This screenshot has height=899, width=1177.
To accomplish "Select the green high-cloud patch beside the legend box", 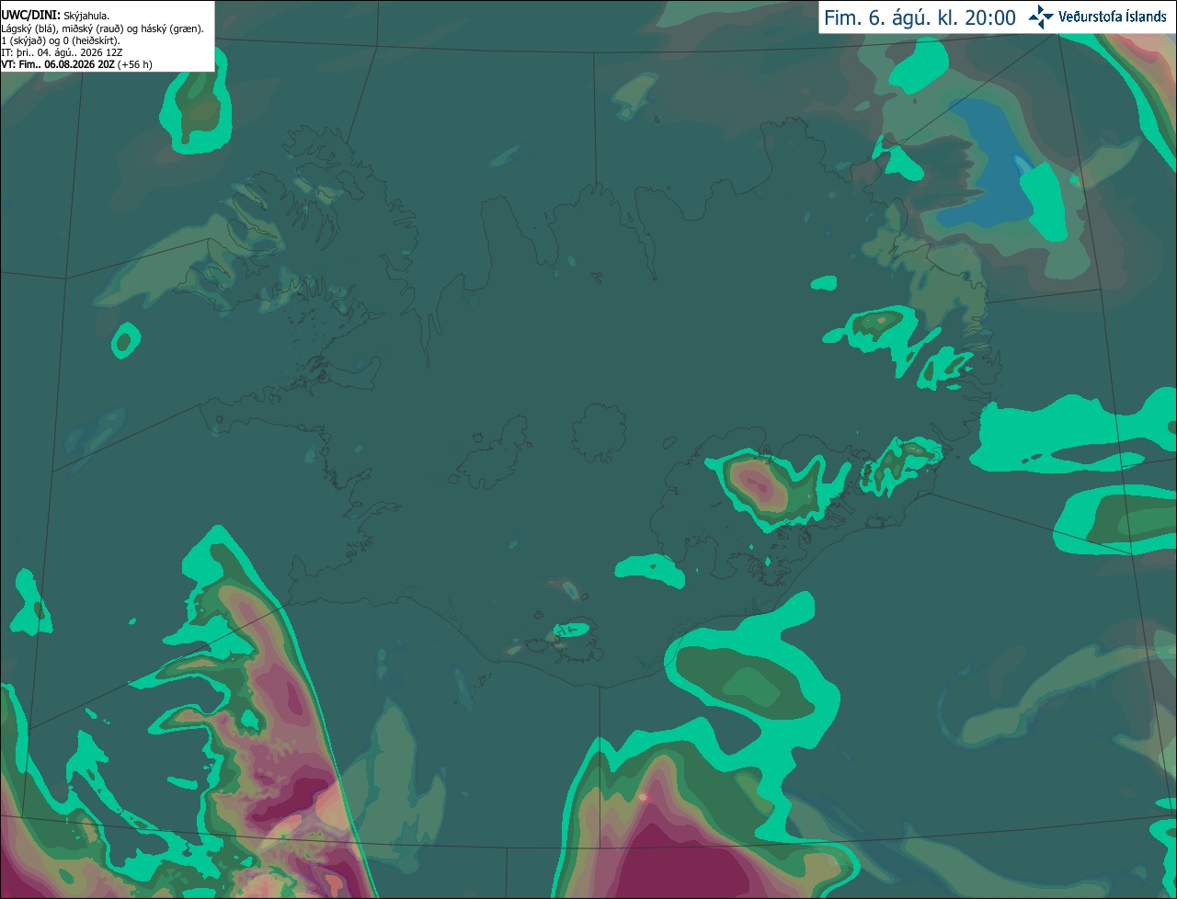I will pyautogui.click(x=197, y=110).
